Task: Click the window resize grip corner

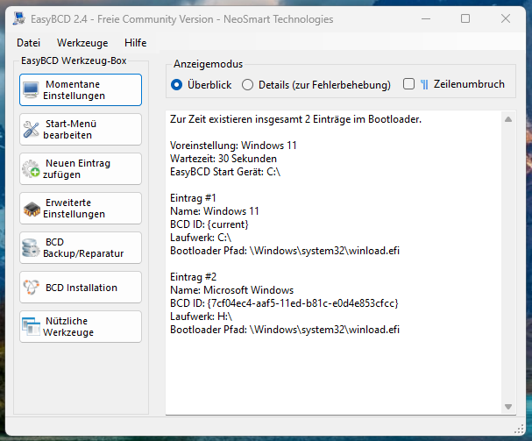Action: point(519,429)
